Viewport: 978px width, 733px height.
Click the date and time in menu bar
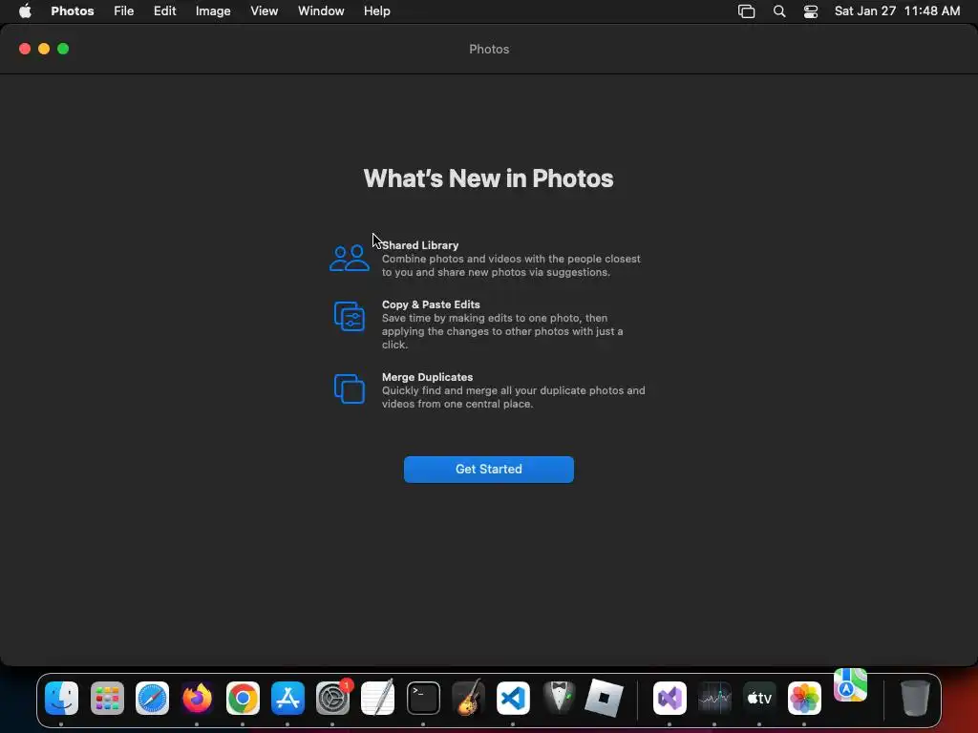point(897,11)
